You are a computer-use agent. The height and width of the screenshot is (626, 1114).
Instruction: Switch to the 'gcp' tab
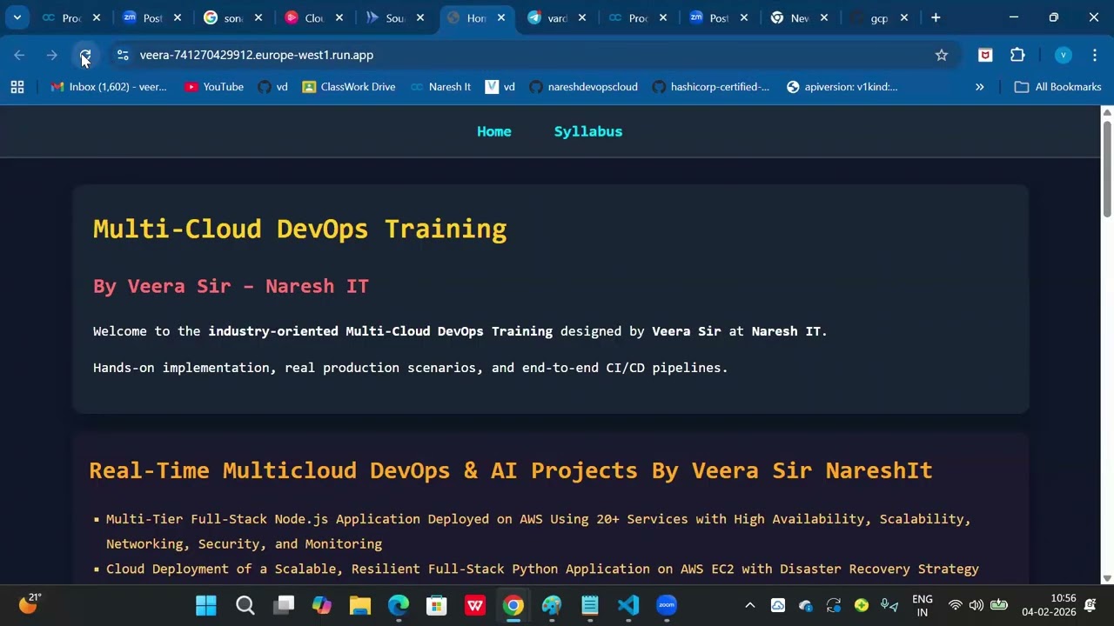(x=878, y=17)
